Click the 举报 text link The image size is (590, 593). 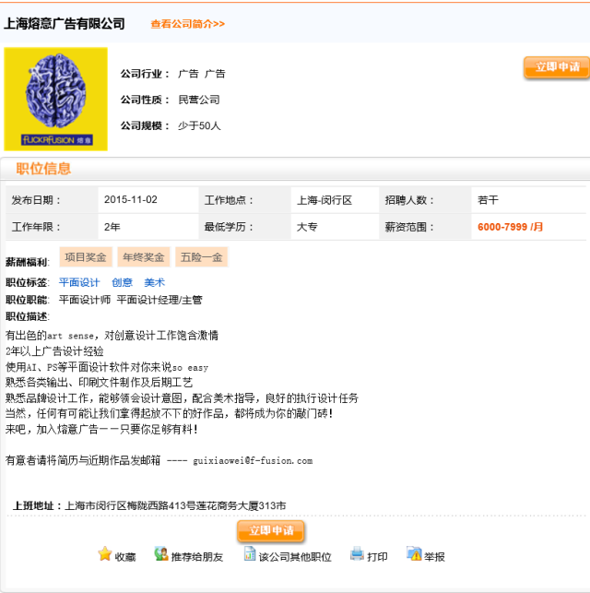(x=434, y=557)
